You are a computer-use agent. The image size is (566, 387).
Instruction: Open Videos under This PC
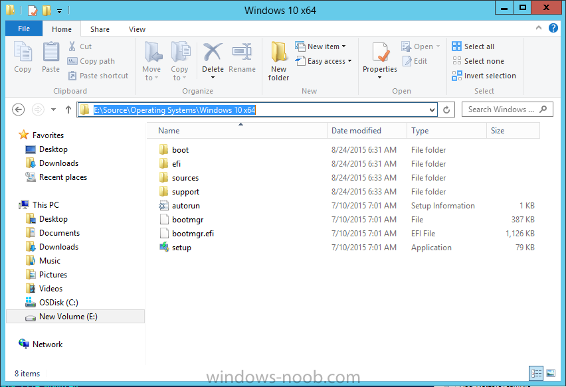click(50, 289)
